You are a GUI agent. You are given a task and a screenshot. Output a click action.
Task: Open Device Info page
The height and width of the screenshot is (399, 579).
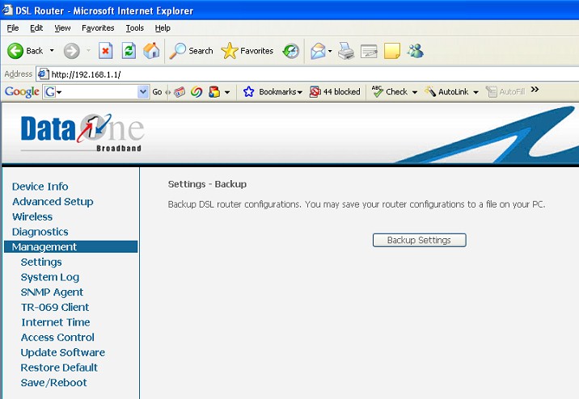(40, 187)
